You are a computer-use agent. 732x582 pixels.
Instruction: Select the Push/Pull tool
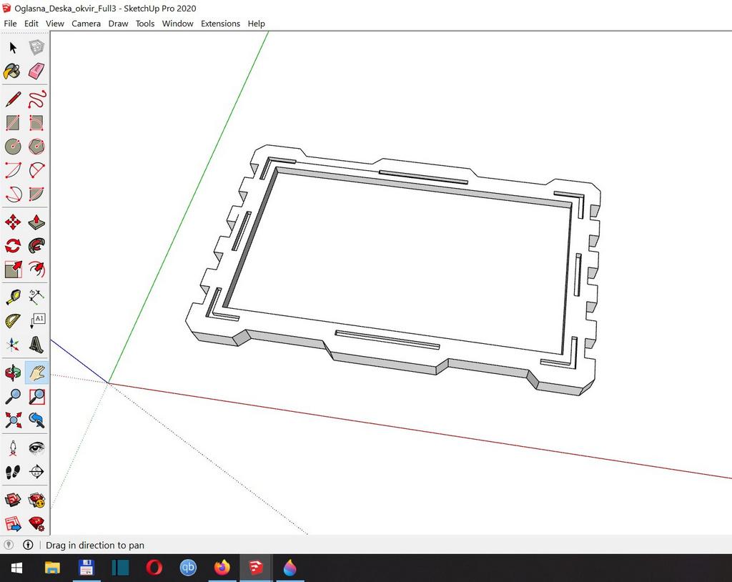(x=36, y=222)
